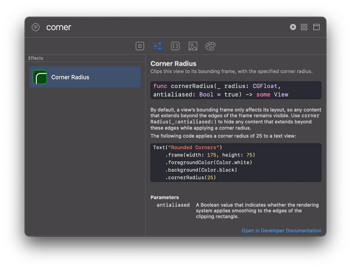This screenshot has height=269, width=351.
Task: Show the Views library tab
Action: pyautogui.click(x=140, y=46)
